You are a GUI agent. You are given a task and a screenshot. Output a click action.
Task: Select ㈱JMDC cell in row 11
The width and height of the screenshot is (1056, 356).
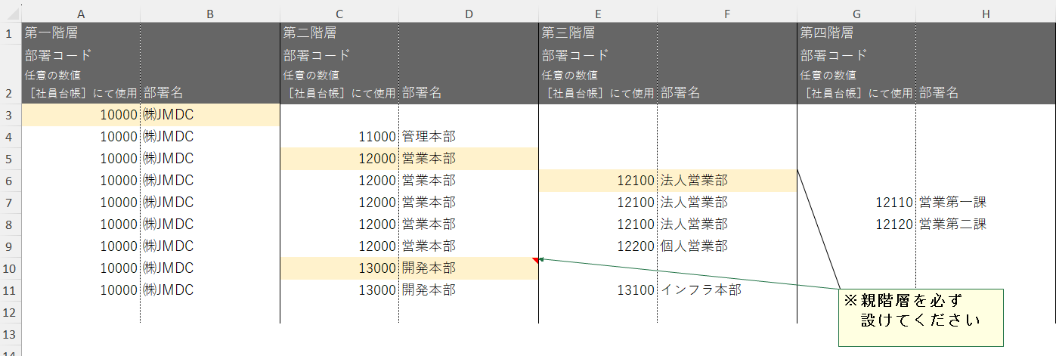click(x=210, y=290)
